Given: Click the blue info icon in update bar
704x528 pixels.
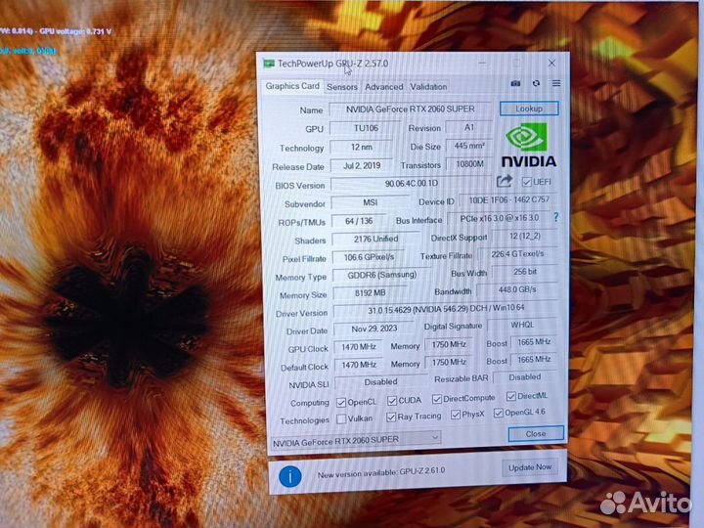Looking at the screenshot, I should click(290, 476).
